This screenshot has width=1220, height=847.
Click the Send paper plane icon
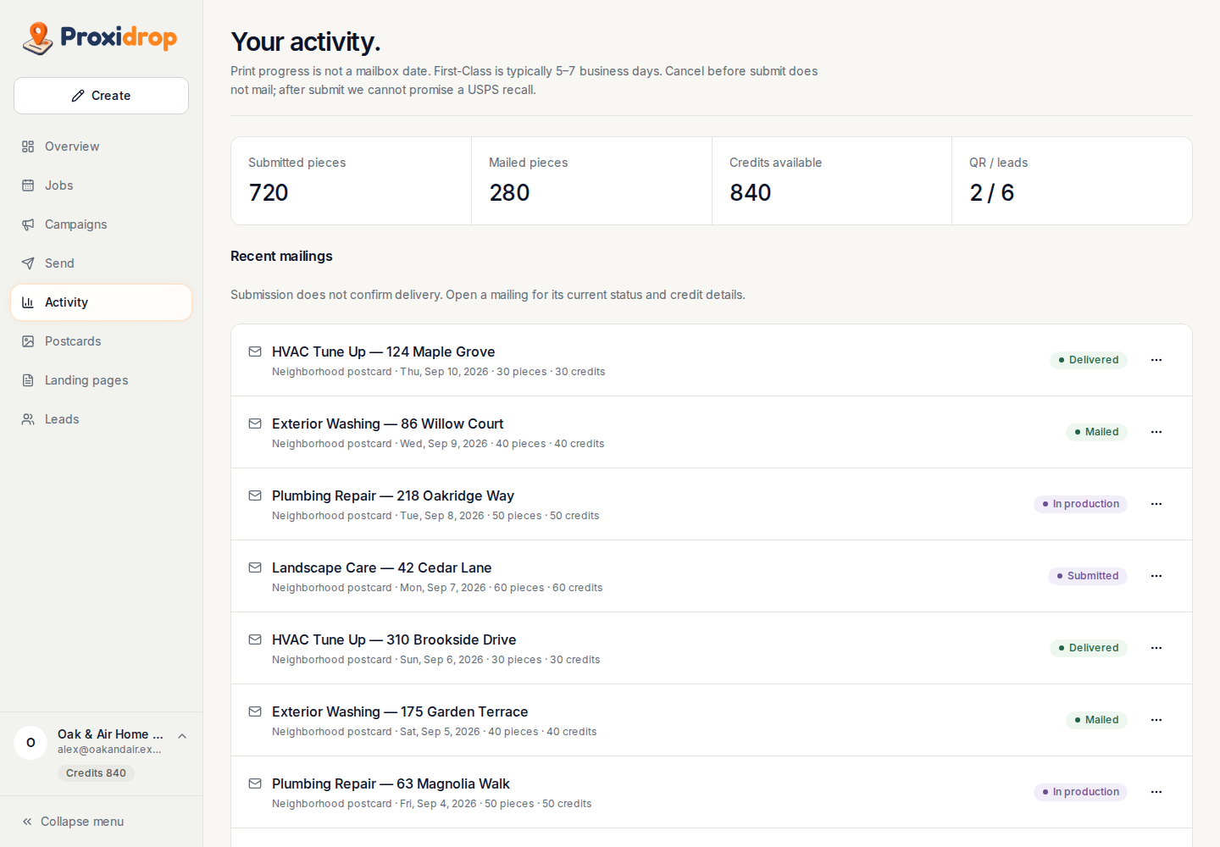[x=28, y=263]
